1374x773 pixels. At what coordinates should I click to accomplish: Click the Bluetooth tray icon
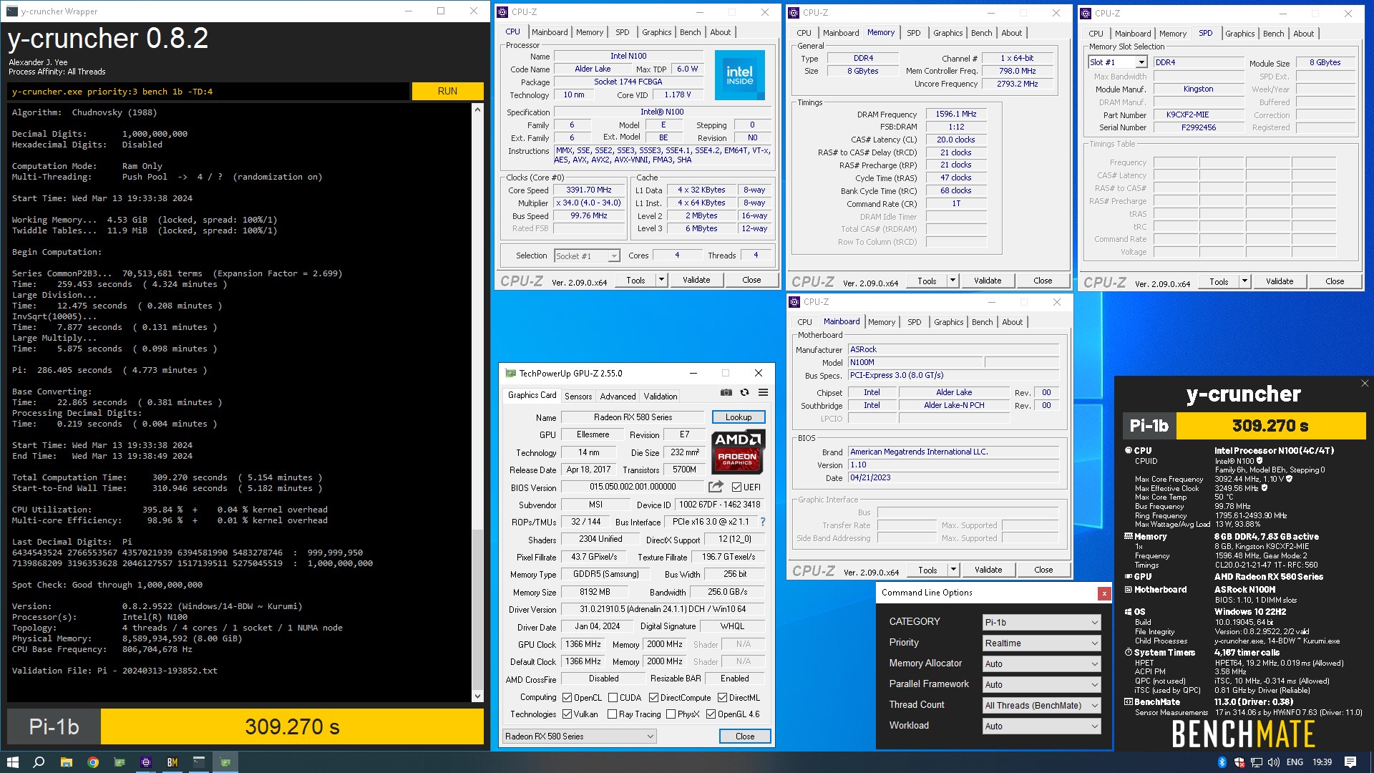coord(1222,762)
